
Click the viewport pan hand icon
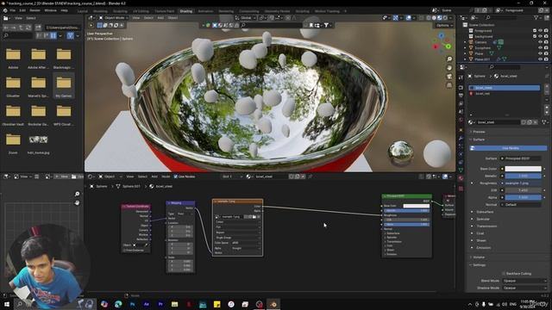pyautogui.click(x=449, y=68)
